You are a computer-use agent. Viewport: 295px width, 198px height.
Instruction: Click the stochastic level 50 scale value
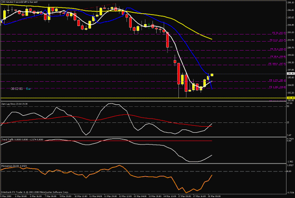[x=288, y=106]
